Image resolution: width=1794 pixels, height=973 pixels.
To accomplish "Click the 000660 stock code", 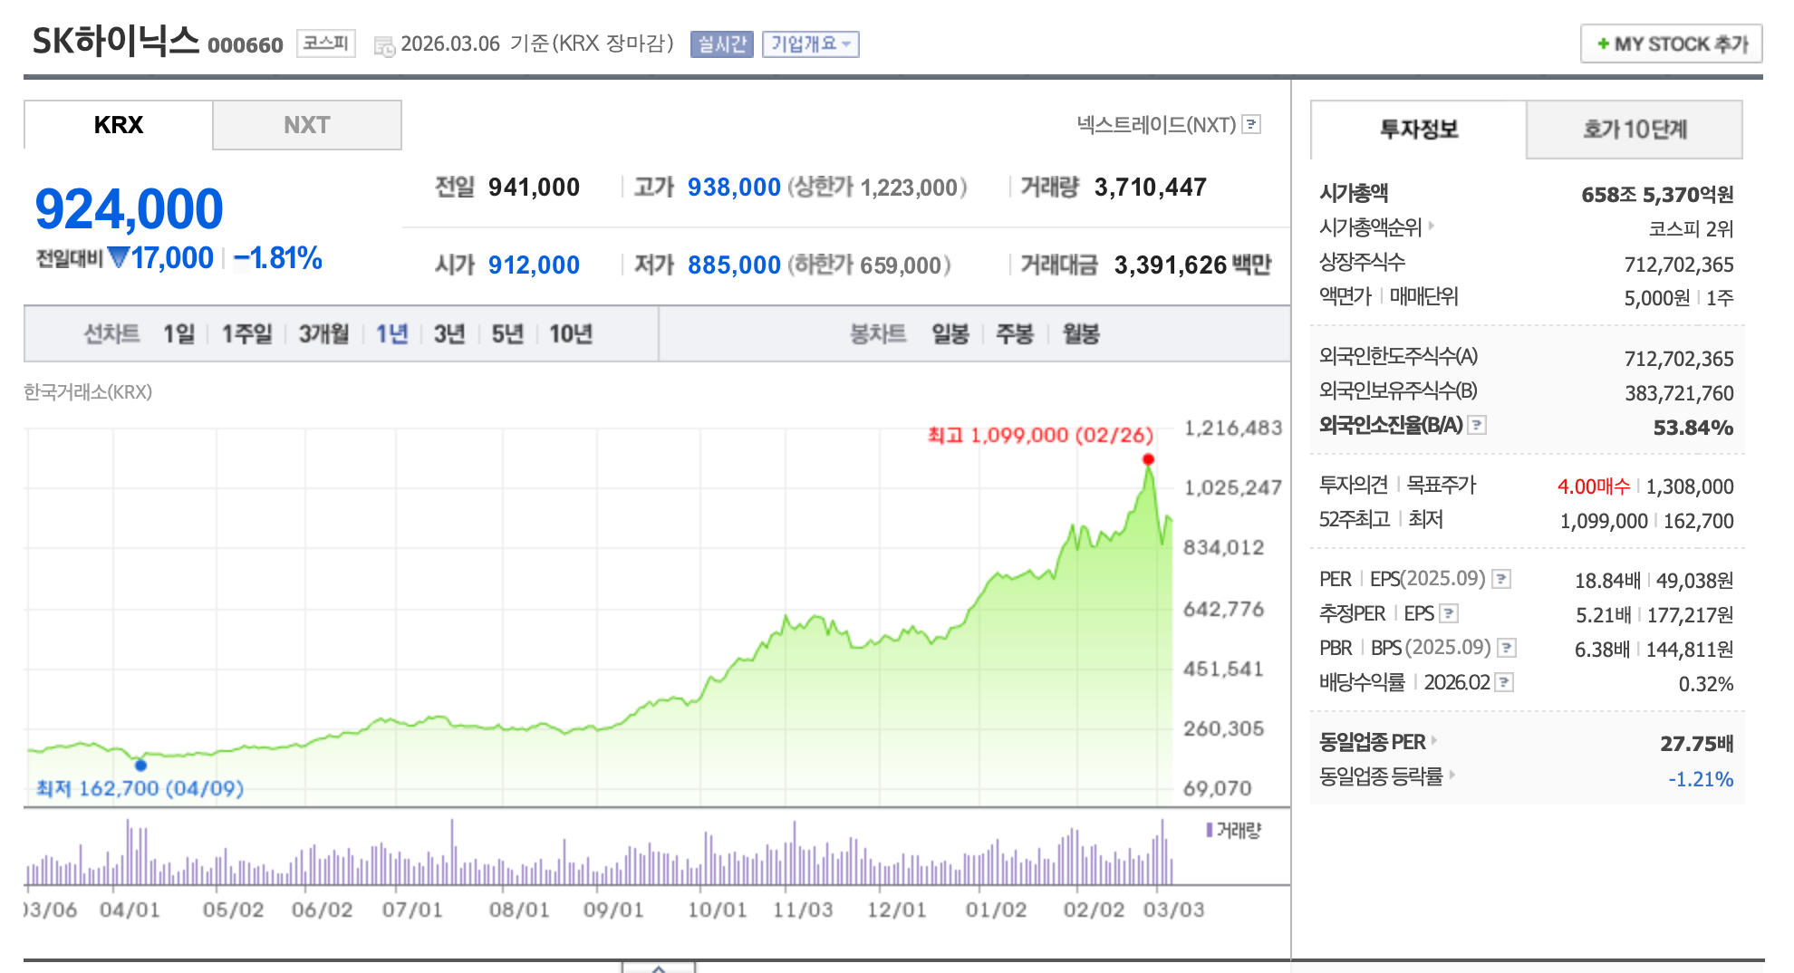I will tap(246, 45).
